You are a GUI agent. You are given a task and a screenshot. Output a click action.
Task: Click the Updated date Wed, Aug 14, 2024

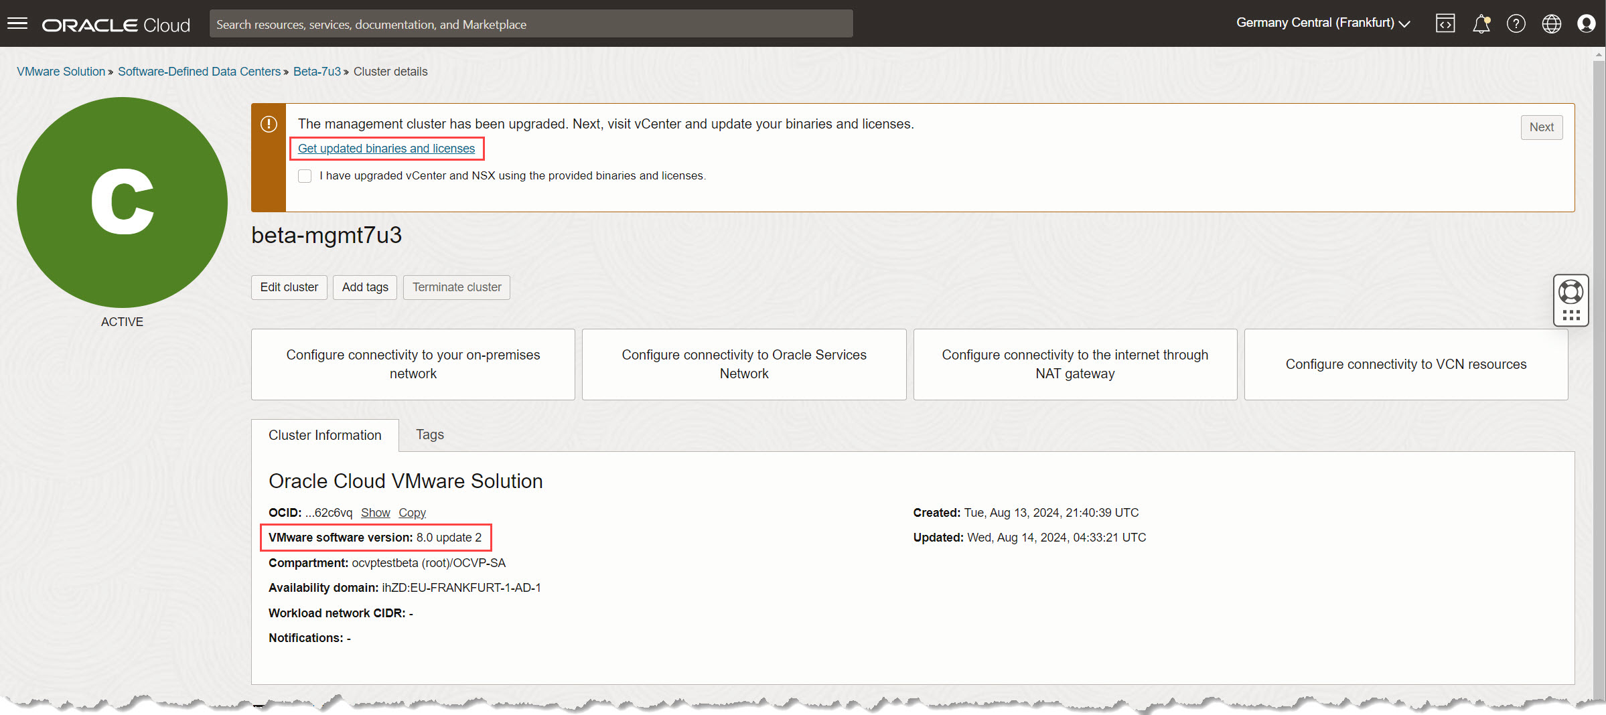[1057, 538]
